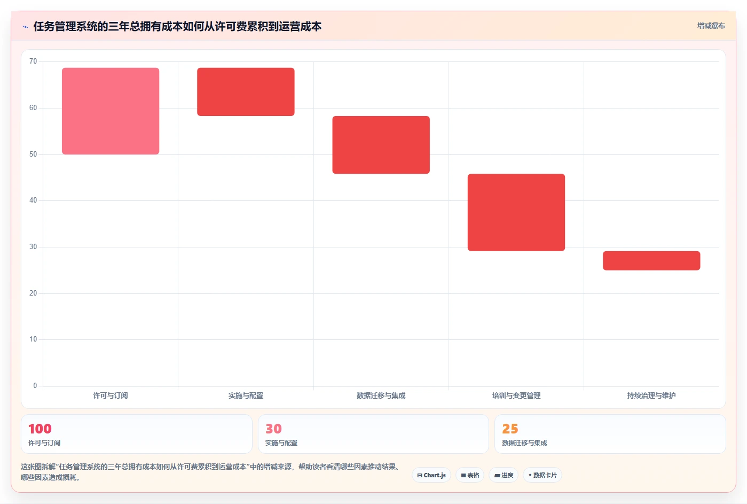This screenshot has width=747, height=504.
Task: Click the 实施与配置 caption under value 30
Action: pos(281,443)
